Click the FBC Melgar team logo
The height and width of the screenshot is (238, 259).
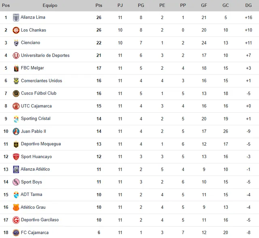click(16, 68)
